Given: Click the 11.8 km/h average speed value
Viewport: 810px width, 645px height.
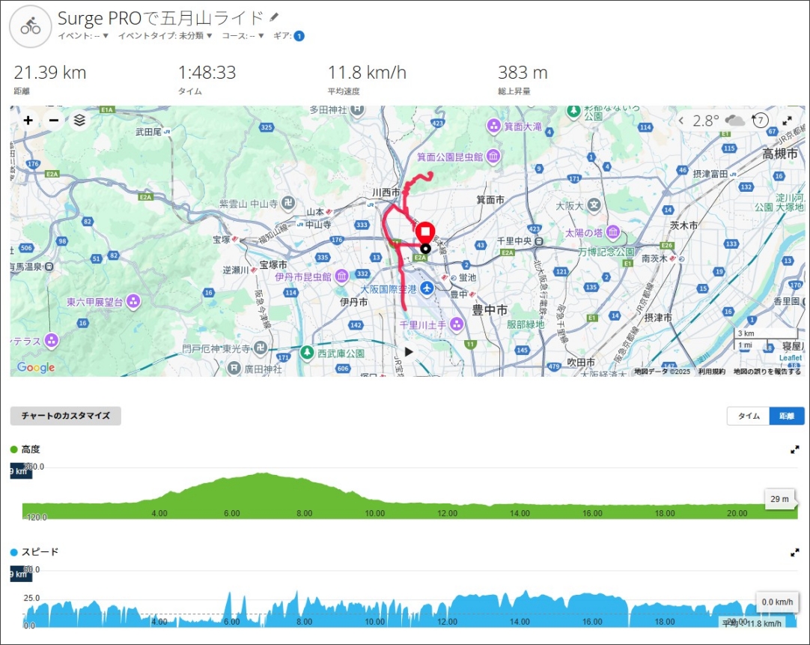Looking at the screenshot, I should pos(368,73).
